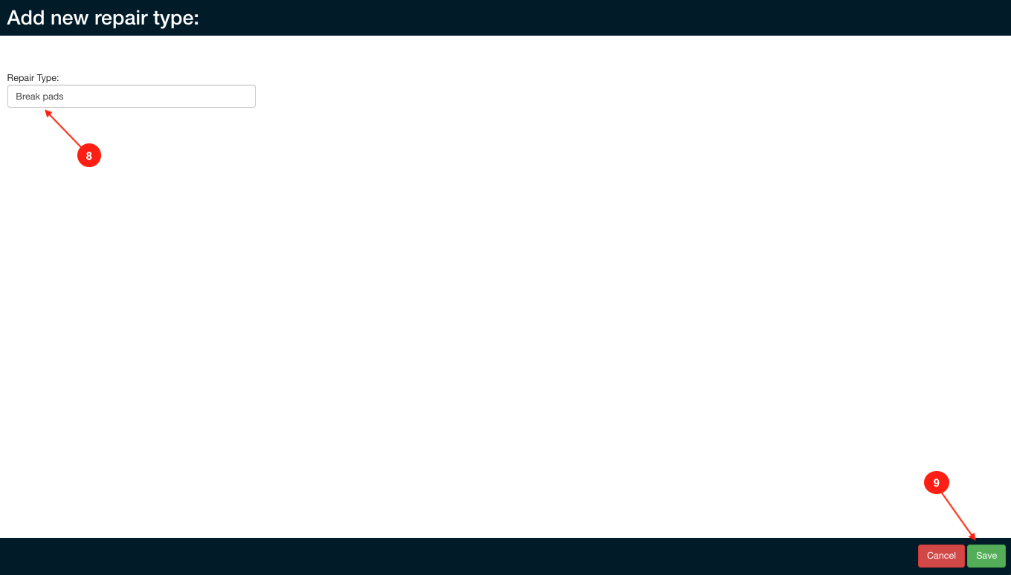Image resolution: width=1011 pixels, height=575 pixels.
Task: Focus the Repair Type input field
Action: (x=132, y=97)
